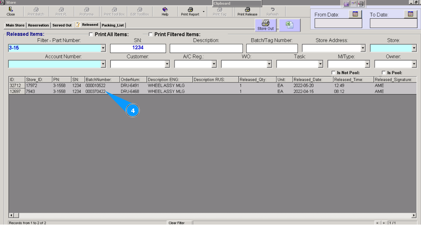This screenshot has width=421, height=226.
Task: Open the Filter Part Number dropdown
Action: [x=103, y=47]
